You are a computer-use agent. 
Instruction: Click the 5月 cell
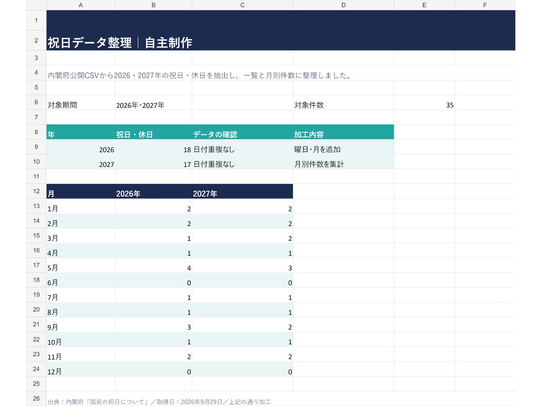(81, 265)
